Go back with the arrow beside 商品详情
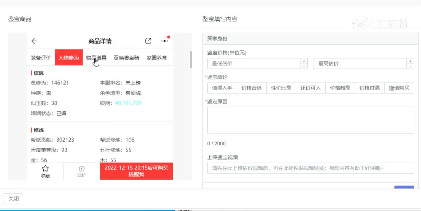The width and height of the screenshot is (421, 211). point(34,41)
